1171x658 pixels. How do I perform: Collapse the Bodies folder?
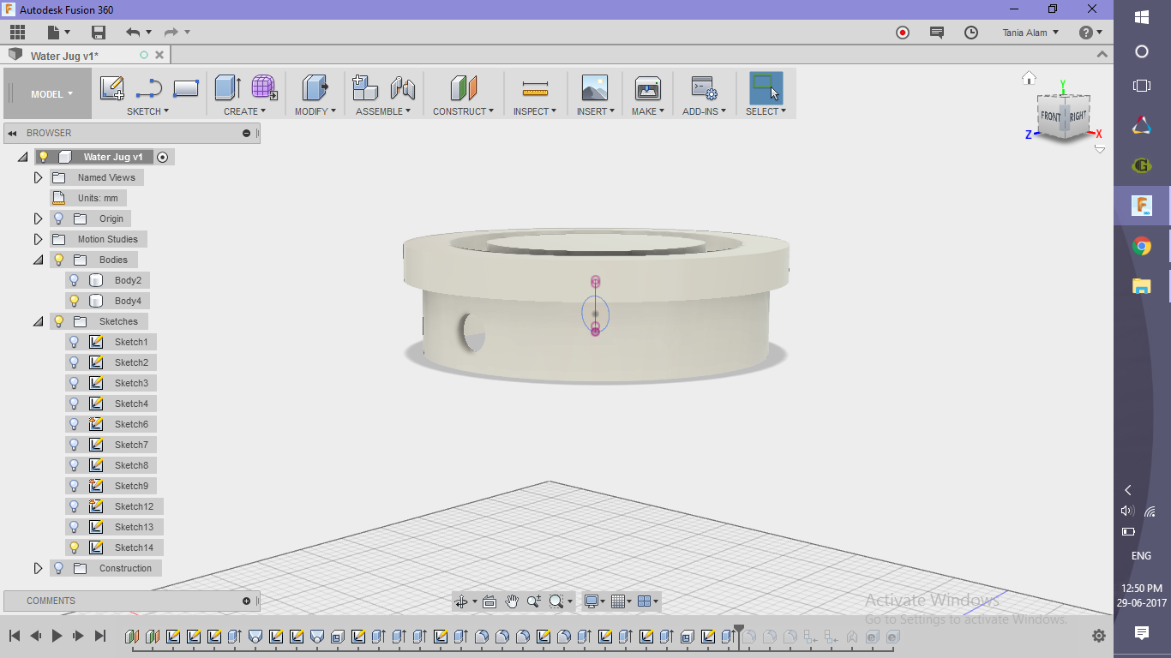tap(38, 260)
